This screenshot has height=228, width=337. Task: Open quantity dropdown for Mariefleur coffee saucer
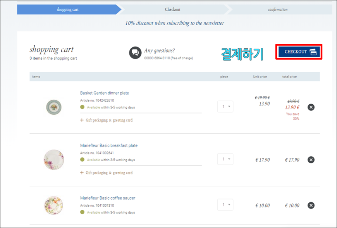225,205
